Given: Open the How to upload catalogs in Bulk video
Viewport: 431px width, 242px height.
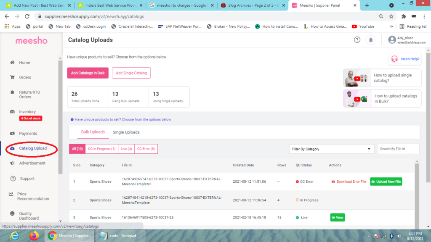Looking at the screenshot, I should click(x=382, y=98).
